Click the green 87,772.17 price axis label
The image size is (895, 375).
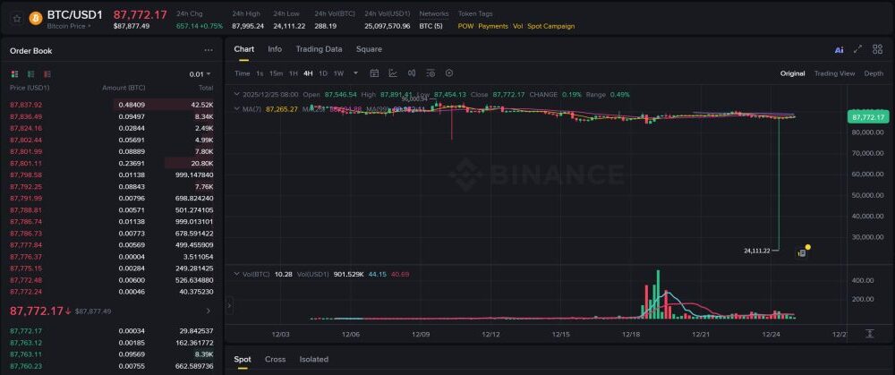pyautogui.click(x=867, y=117)
